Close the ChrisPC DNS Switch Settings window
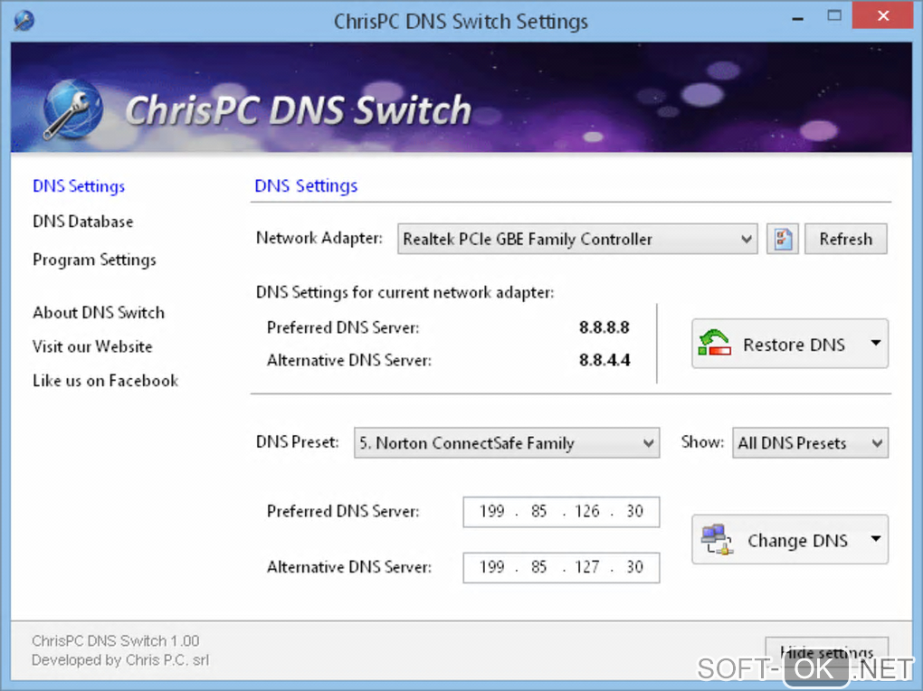 point(882,15)
